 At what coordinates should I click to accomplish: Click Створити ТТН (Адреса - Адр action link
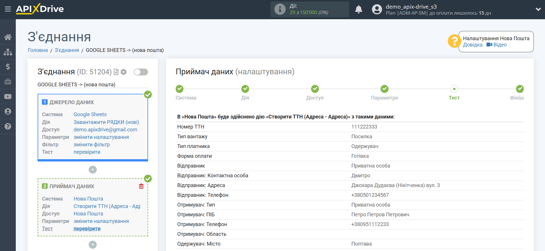pos(107,206)
